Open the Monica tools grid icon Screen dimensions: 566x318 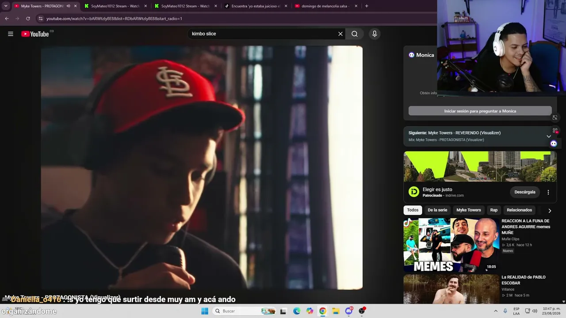click(555, 131)
